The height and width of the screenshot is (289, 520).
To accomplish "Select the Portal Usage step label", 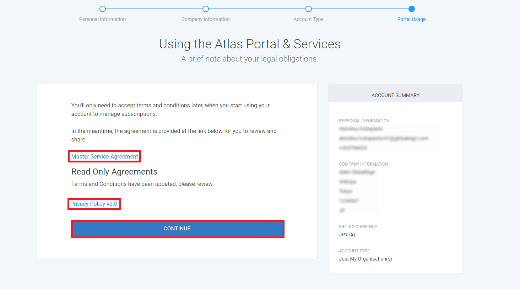I will [411, 19].
